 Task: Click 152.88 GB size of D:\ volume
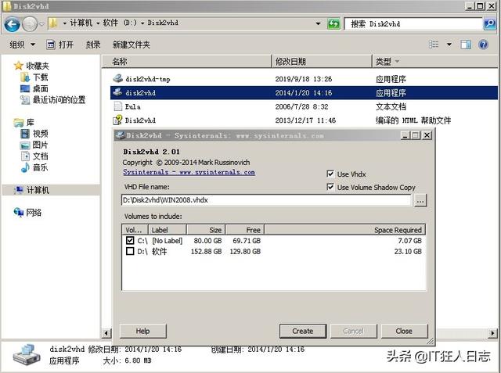point(206,252)
